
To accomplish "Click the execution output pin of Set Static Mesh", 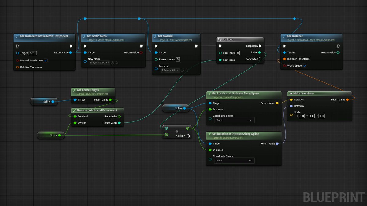I will pyautogui.click(x=141, y=46).
